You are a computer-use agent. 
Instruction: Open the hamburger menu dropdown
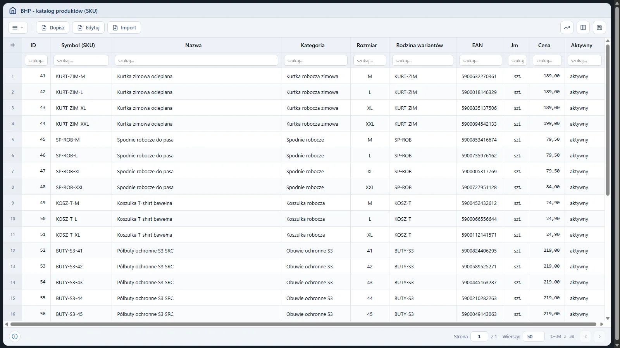tap(18, 27)
